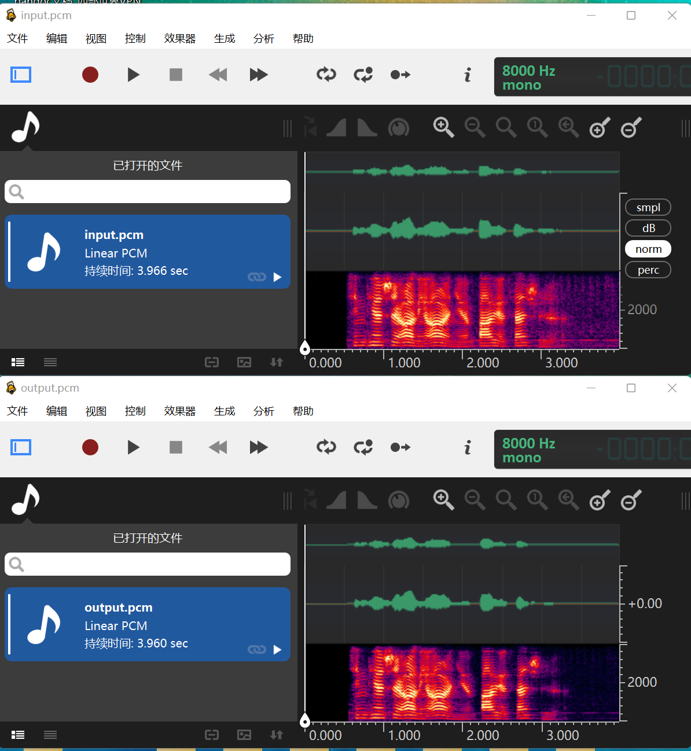The image size is (691, 751).
Task: Click image view icon in output.pcm panel footer
Action: [244, 735]
